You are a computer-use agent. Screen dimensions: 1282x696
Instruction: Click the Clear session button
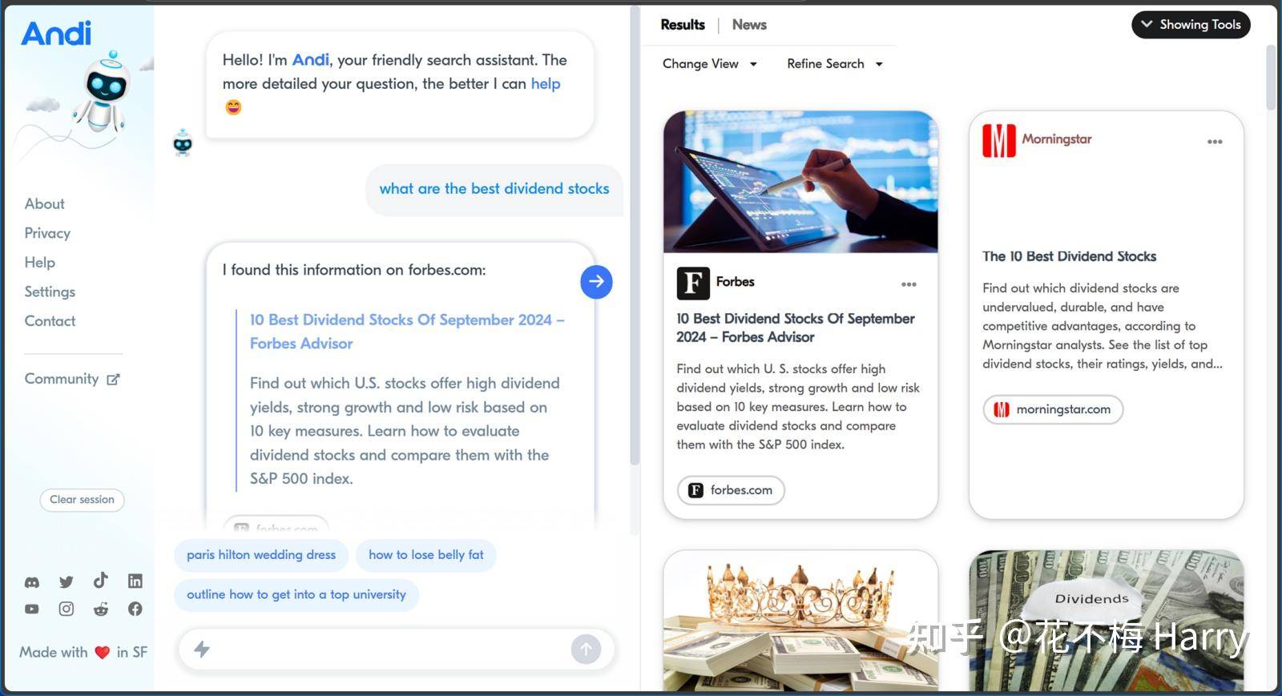(x=82, y=500)
